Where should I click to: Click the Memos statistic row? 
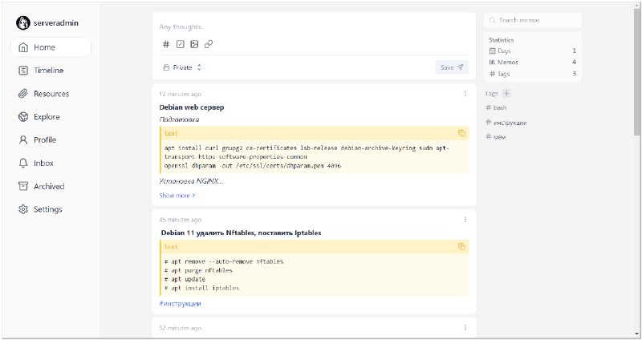(x=533, y=63)
